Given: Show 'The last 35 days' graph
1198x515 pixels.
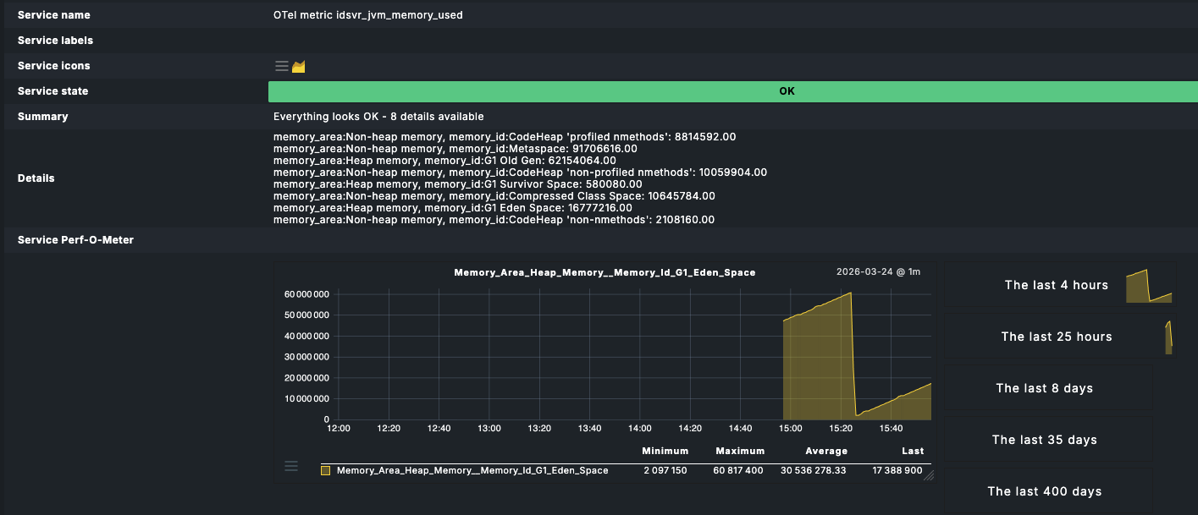Looking at the screenshot, I should coord(1044,440).
